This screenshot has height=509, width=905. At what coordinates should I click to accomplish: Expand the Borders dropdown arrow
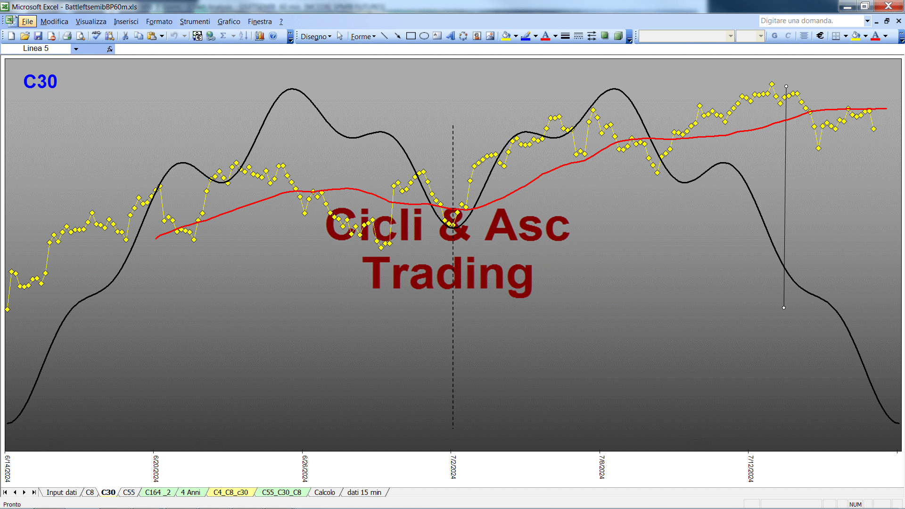coord(846,36)
